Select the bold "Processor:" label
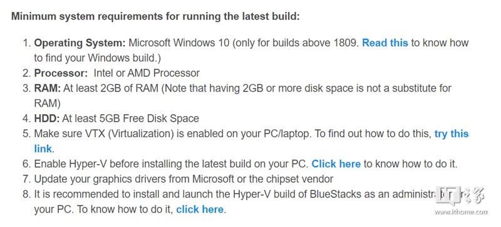 tap(61, 73)
